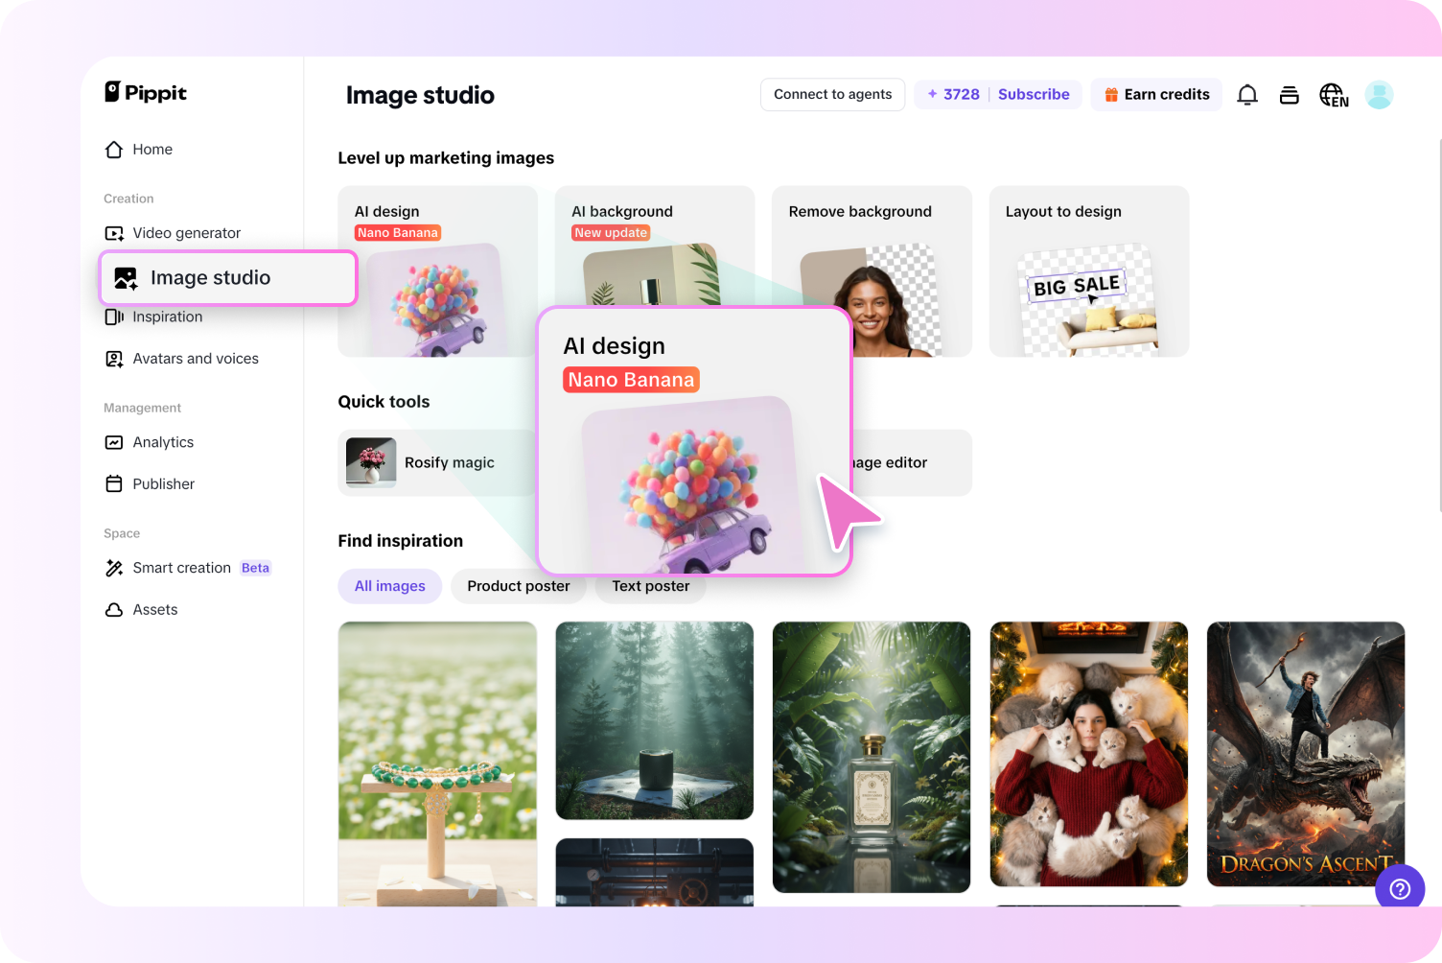Open the bracelet in daisy field image
Viewport: 1442px width, 963px height.
(x=437, y=763)
